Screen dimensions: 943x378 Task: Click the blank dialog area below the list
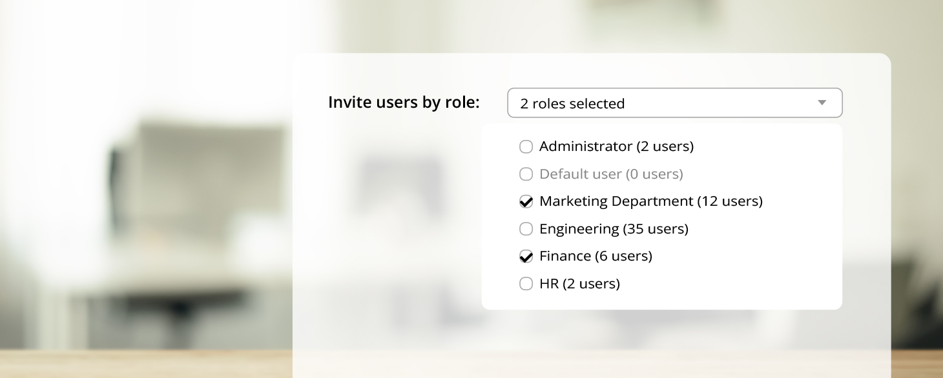coord(581,342)
